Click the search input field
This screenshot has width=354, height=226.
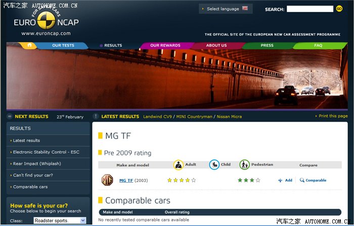point(309,9)
